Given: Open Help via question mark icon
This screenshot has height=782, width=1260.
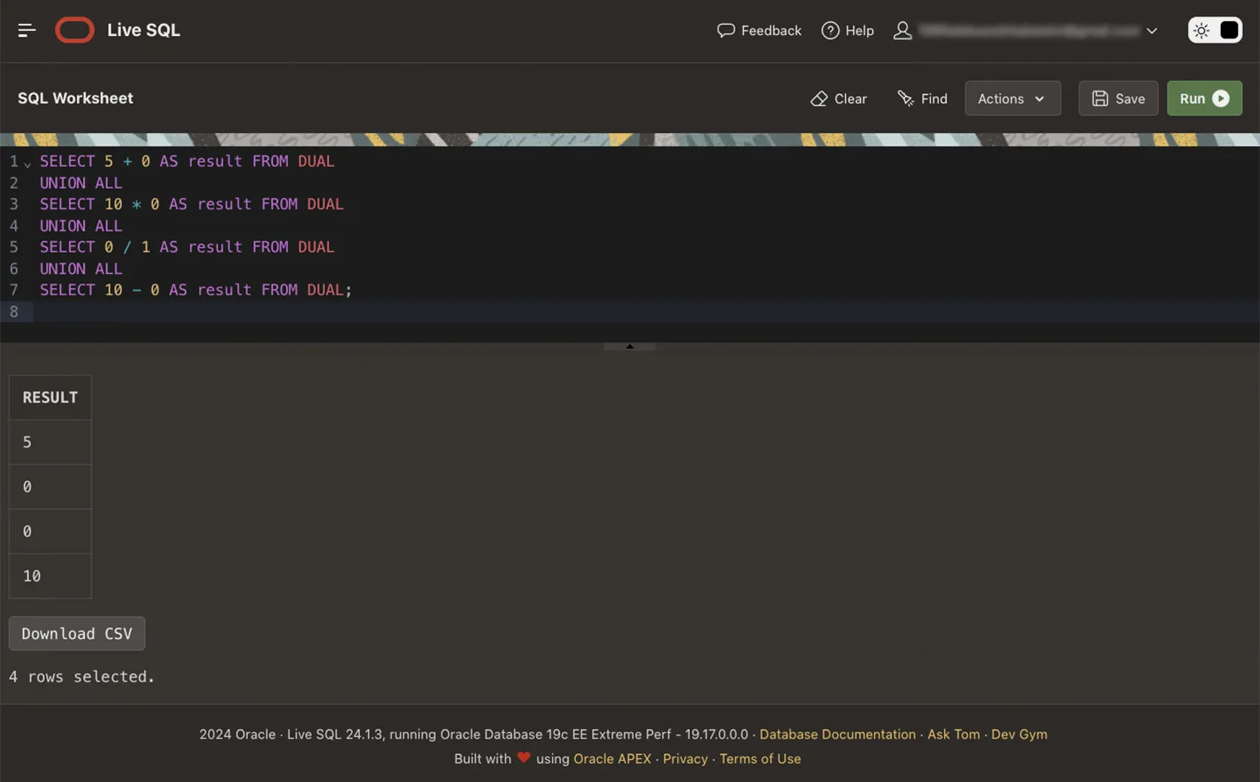Looking at the screenshot, I should [x=830, y=30].
